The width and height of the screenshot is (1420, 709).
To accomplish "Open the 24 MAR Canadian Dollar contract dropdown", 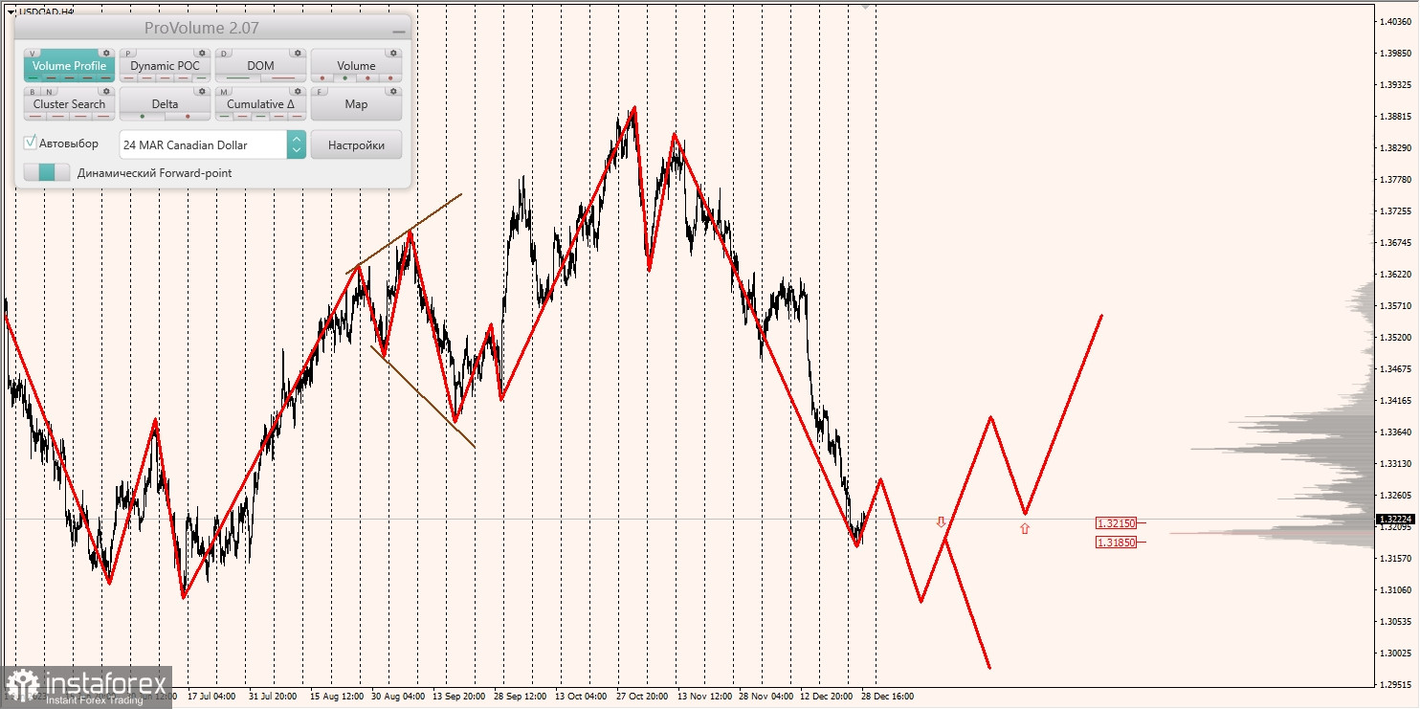I will click(x=212, y=144).
